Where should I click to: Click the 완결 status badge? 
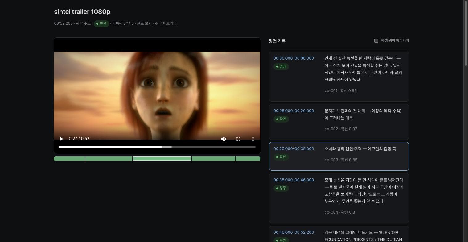tap(101, 24)
